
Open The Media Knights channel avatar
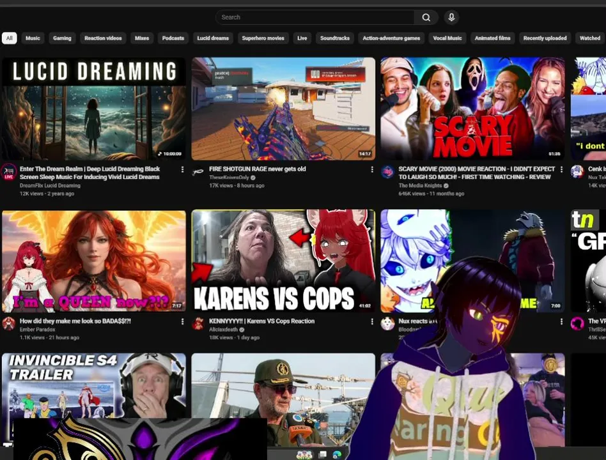click(x=387, y=171)
